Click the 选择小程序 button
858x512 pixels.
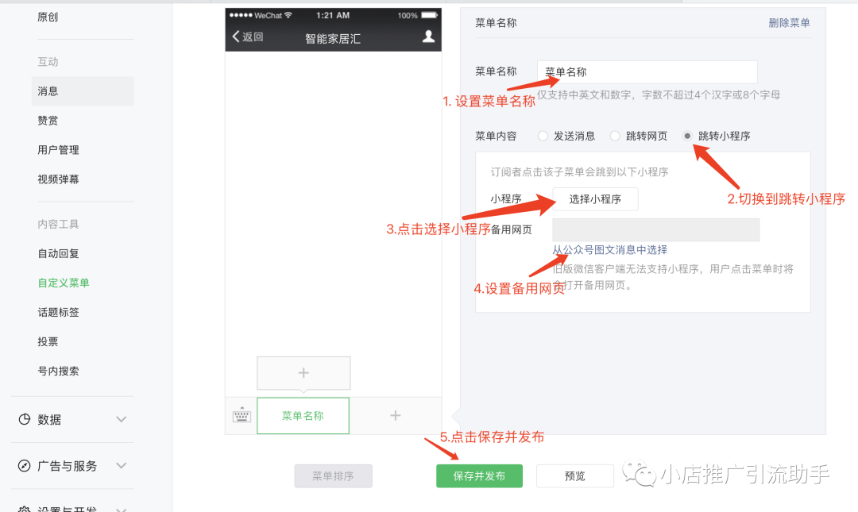click(x=595, y=199)
